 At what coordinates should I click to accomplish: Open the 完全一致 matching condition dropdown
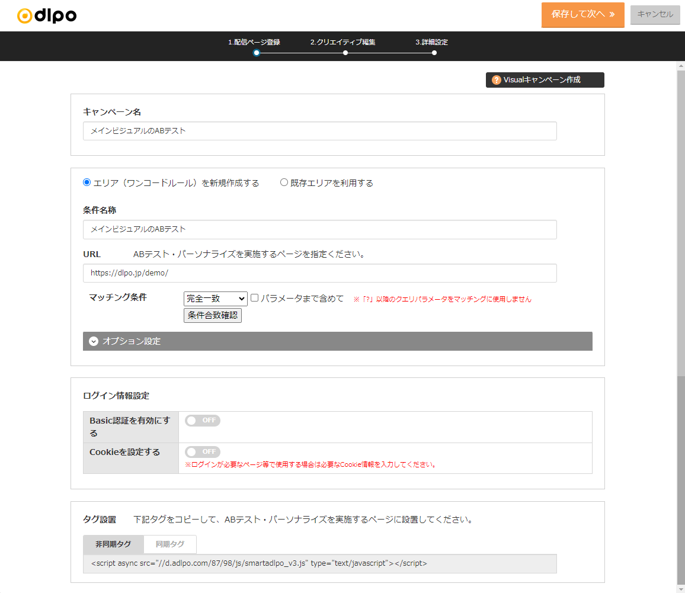pyautogui.click(x=215, y=299)
